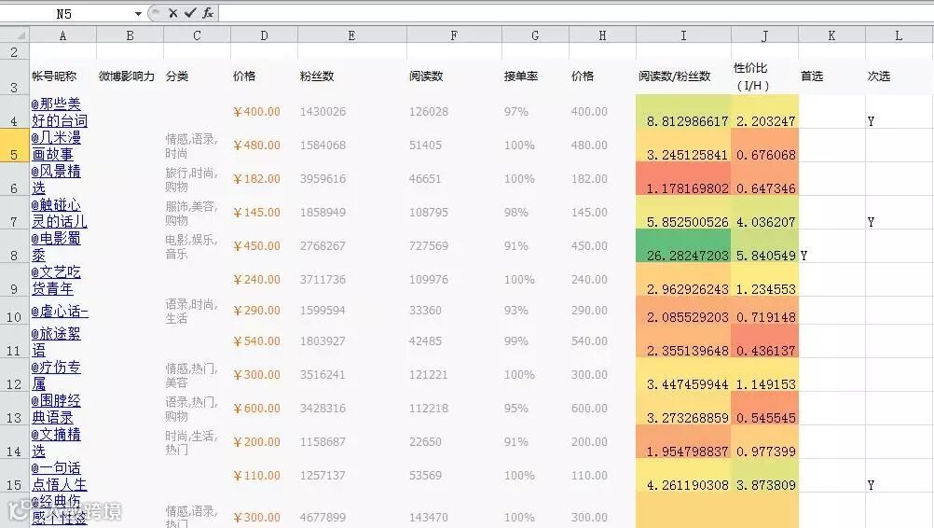Open the @文摘精选 link
This screenshot has height=528, width=934.
point(56,442)
